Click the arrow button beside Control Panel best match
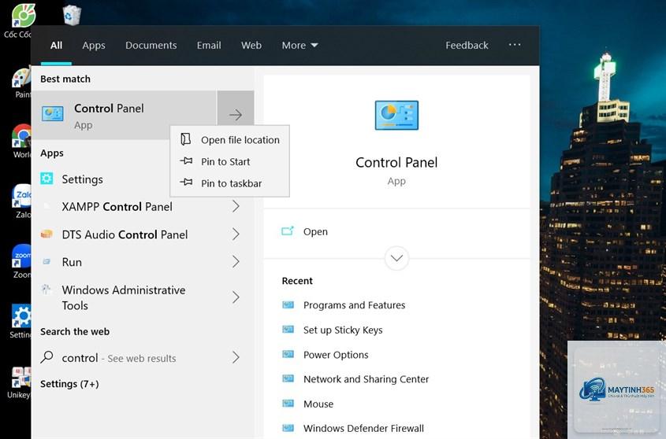666x439 pixels. coord(236,115)
